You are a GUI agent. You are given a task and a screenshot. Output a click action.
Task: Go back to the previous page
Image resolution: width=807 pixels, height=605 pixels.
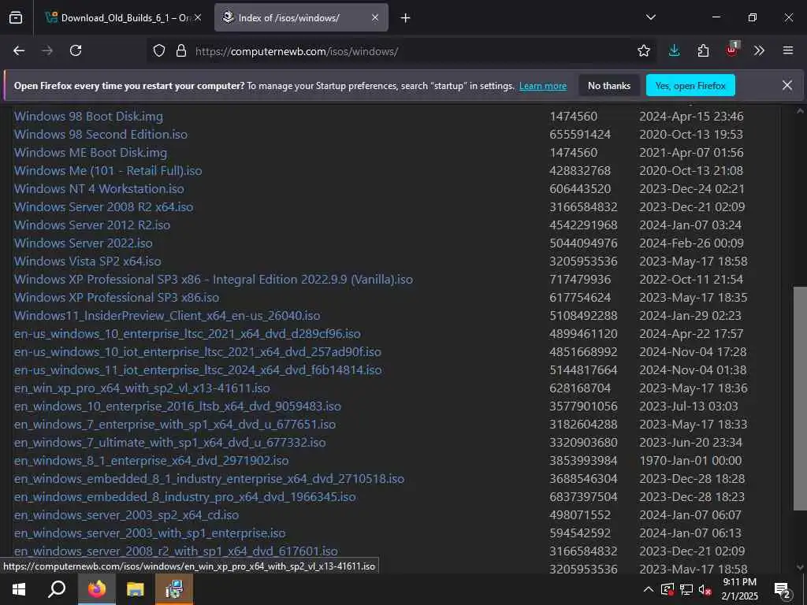[19, 50]
